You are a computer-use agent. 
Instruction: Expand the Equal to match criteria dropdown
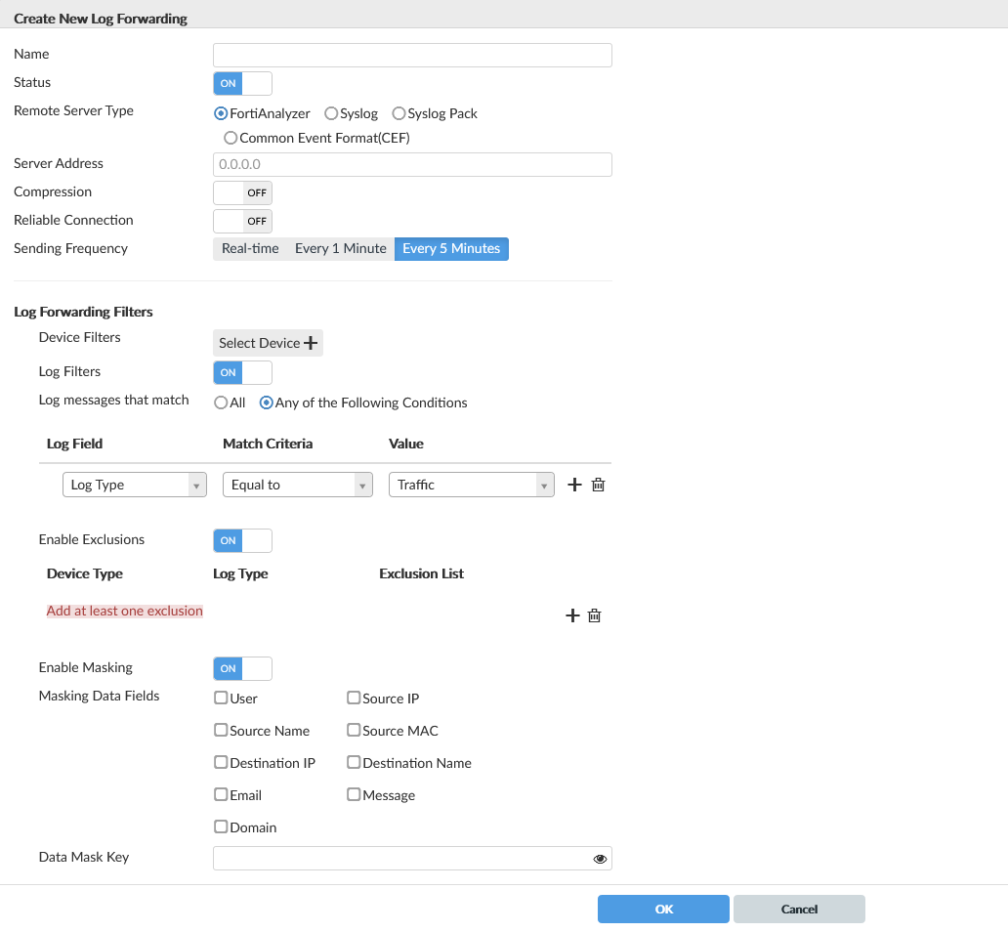[x=298, y=485]
